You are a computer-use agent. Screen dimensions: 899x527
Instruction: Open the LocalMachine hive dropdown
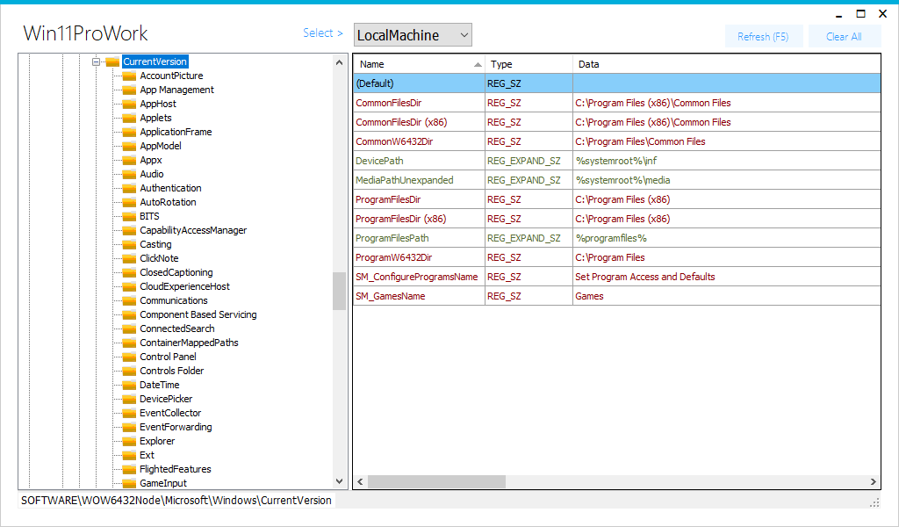pyautogui.click(x=413, y=35)
